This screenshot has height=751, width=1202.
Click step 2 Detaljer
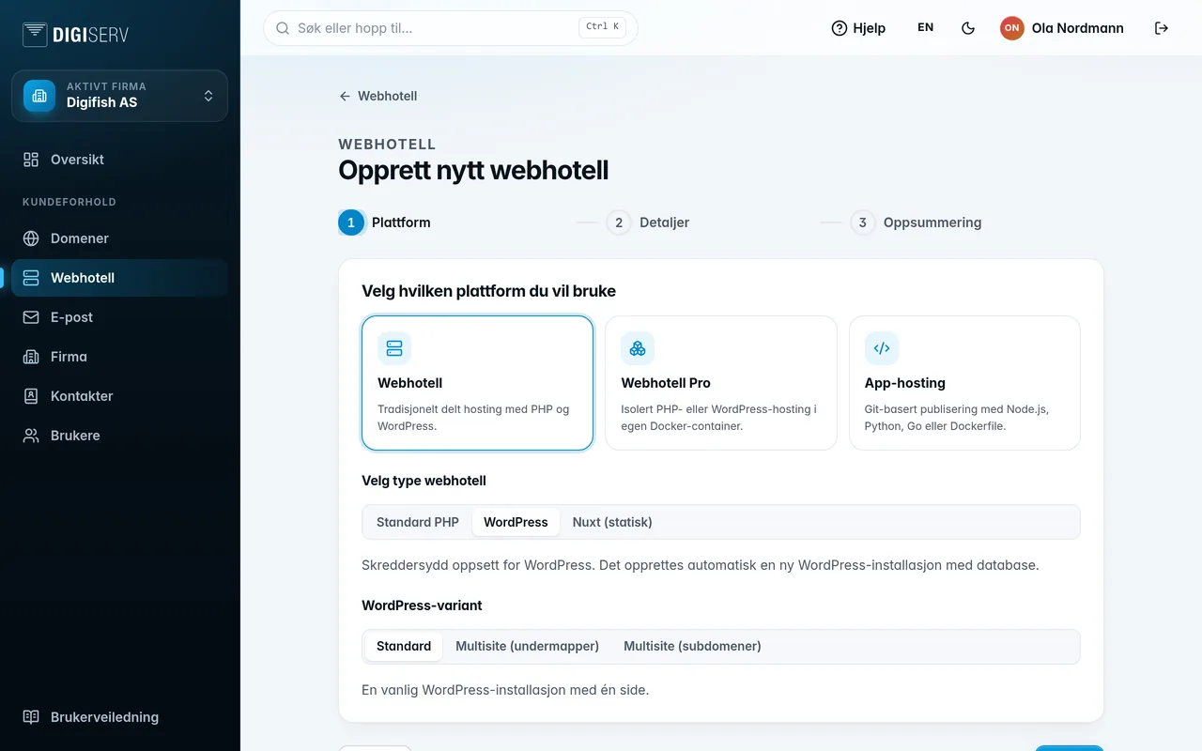coord(648,222)
